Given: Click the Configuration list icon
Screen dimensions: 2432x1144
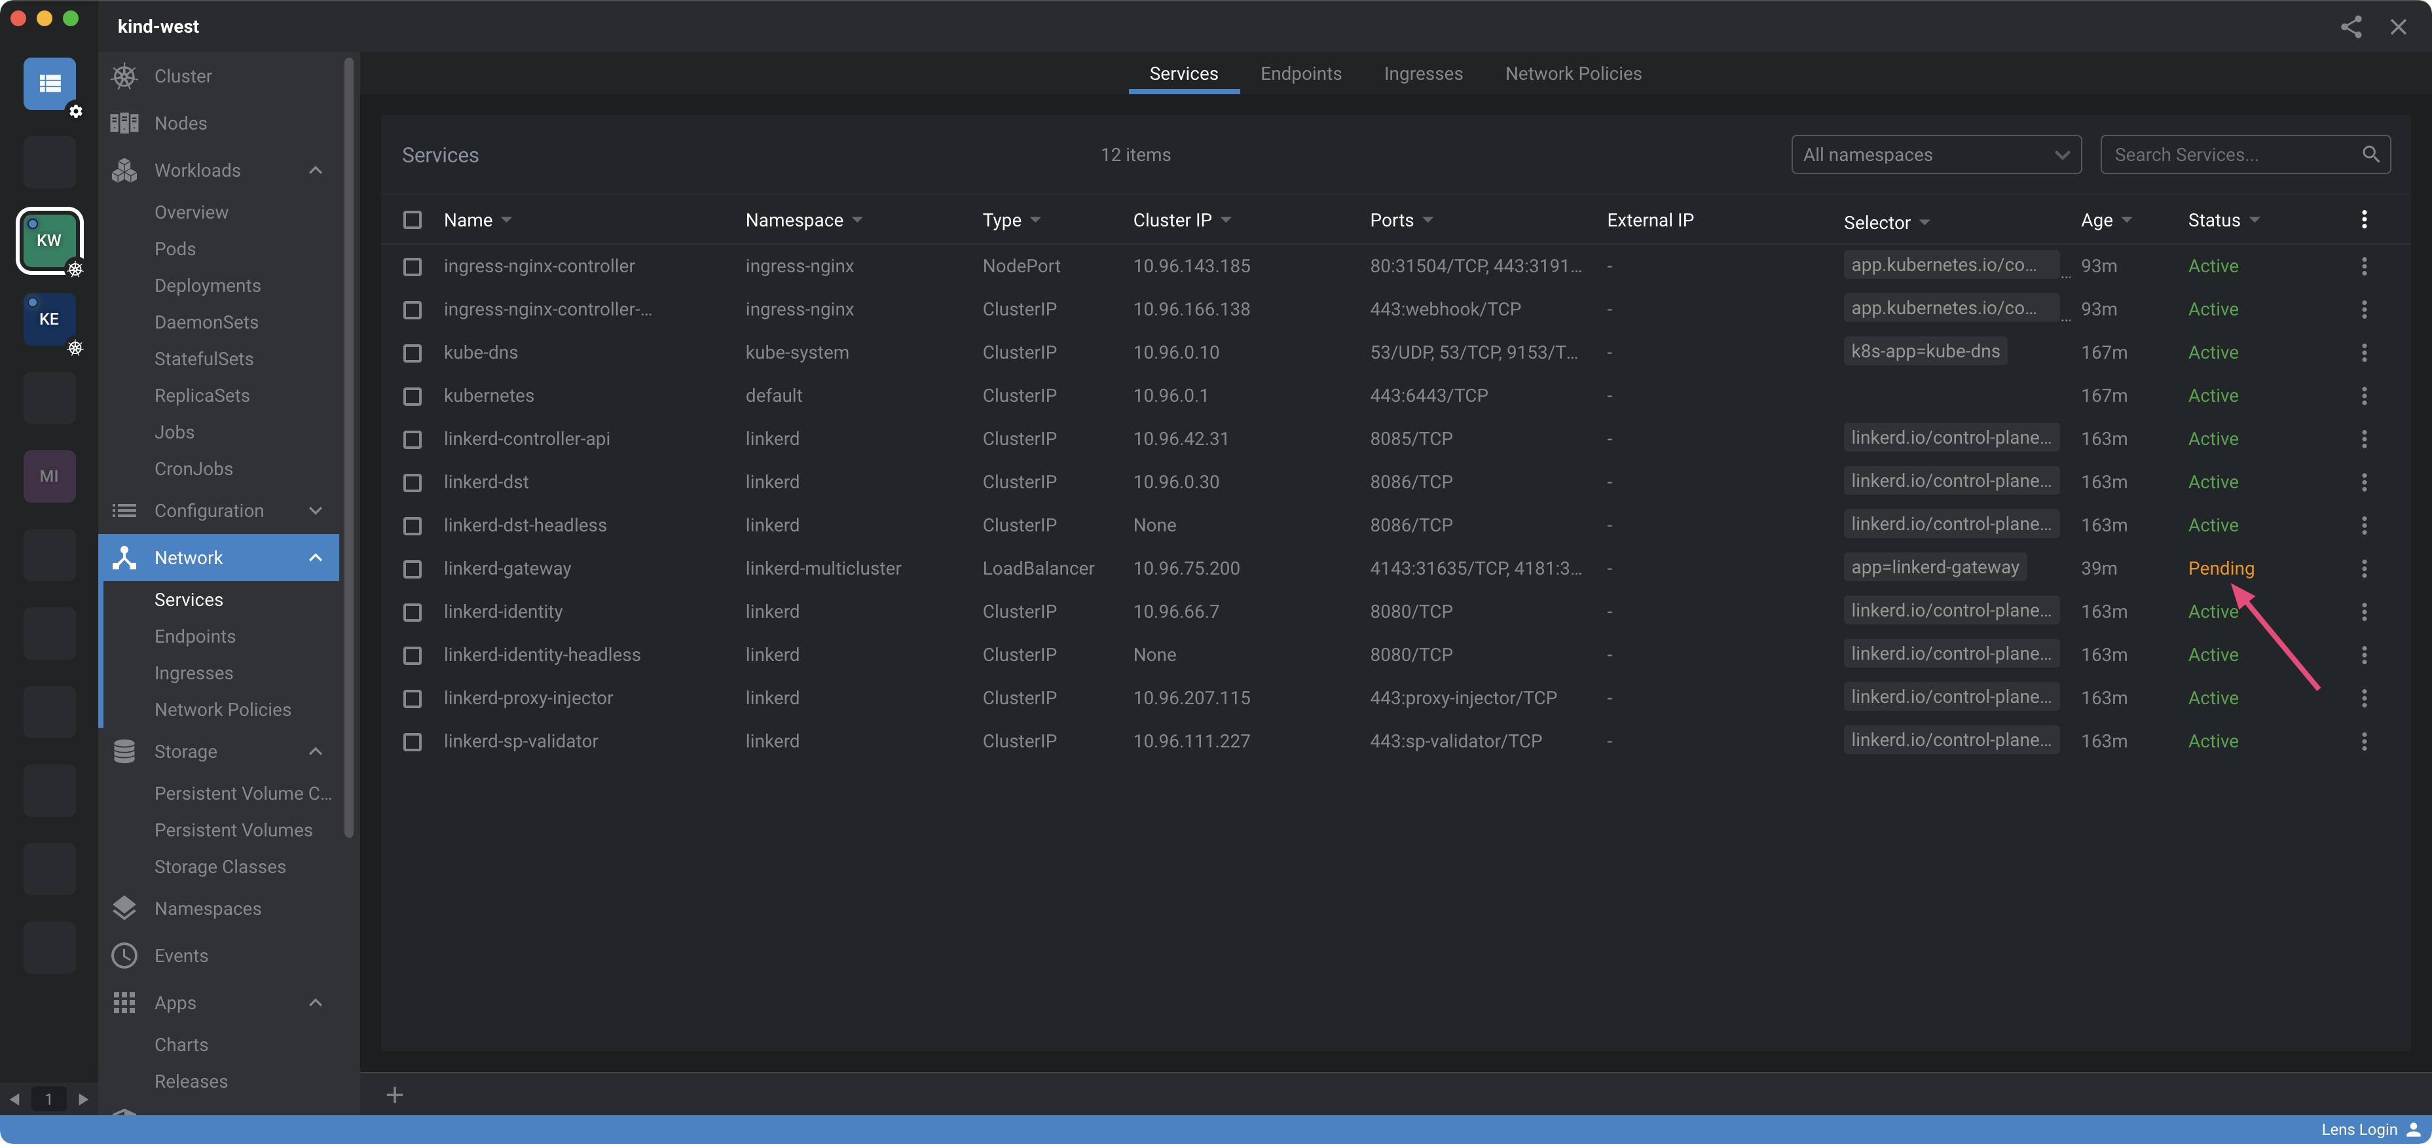Looking at the screenshot, I should pyautogui.click(x=124, y=510).
